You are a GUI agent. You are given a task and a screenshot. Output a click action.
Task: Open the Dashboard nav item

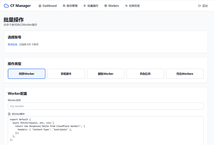click(48, 6)
